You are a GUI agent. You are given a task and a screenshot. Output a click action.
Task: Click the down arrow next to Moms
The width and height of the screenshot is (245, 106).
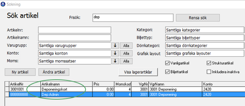coord(115,61)
